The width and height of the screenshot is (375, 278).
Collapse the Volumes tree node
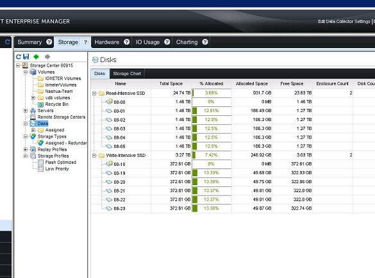tap(26, 72)
